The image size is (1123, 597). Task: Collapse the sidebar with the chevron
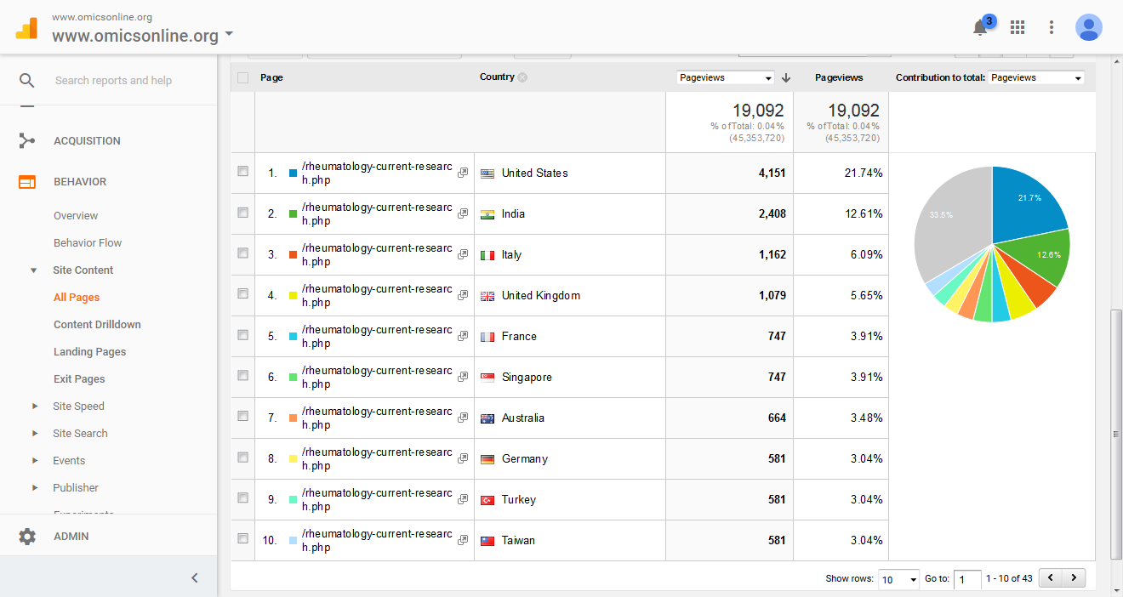195,578
